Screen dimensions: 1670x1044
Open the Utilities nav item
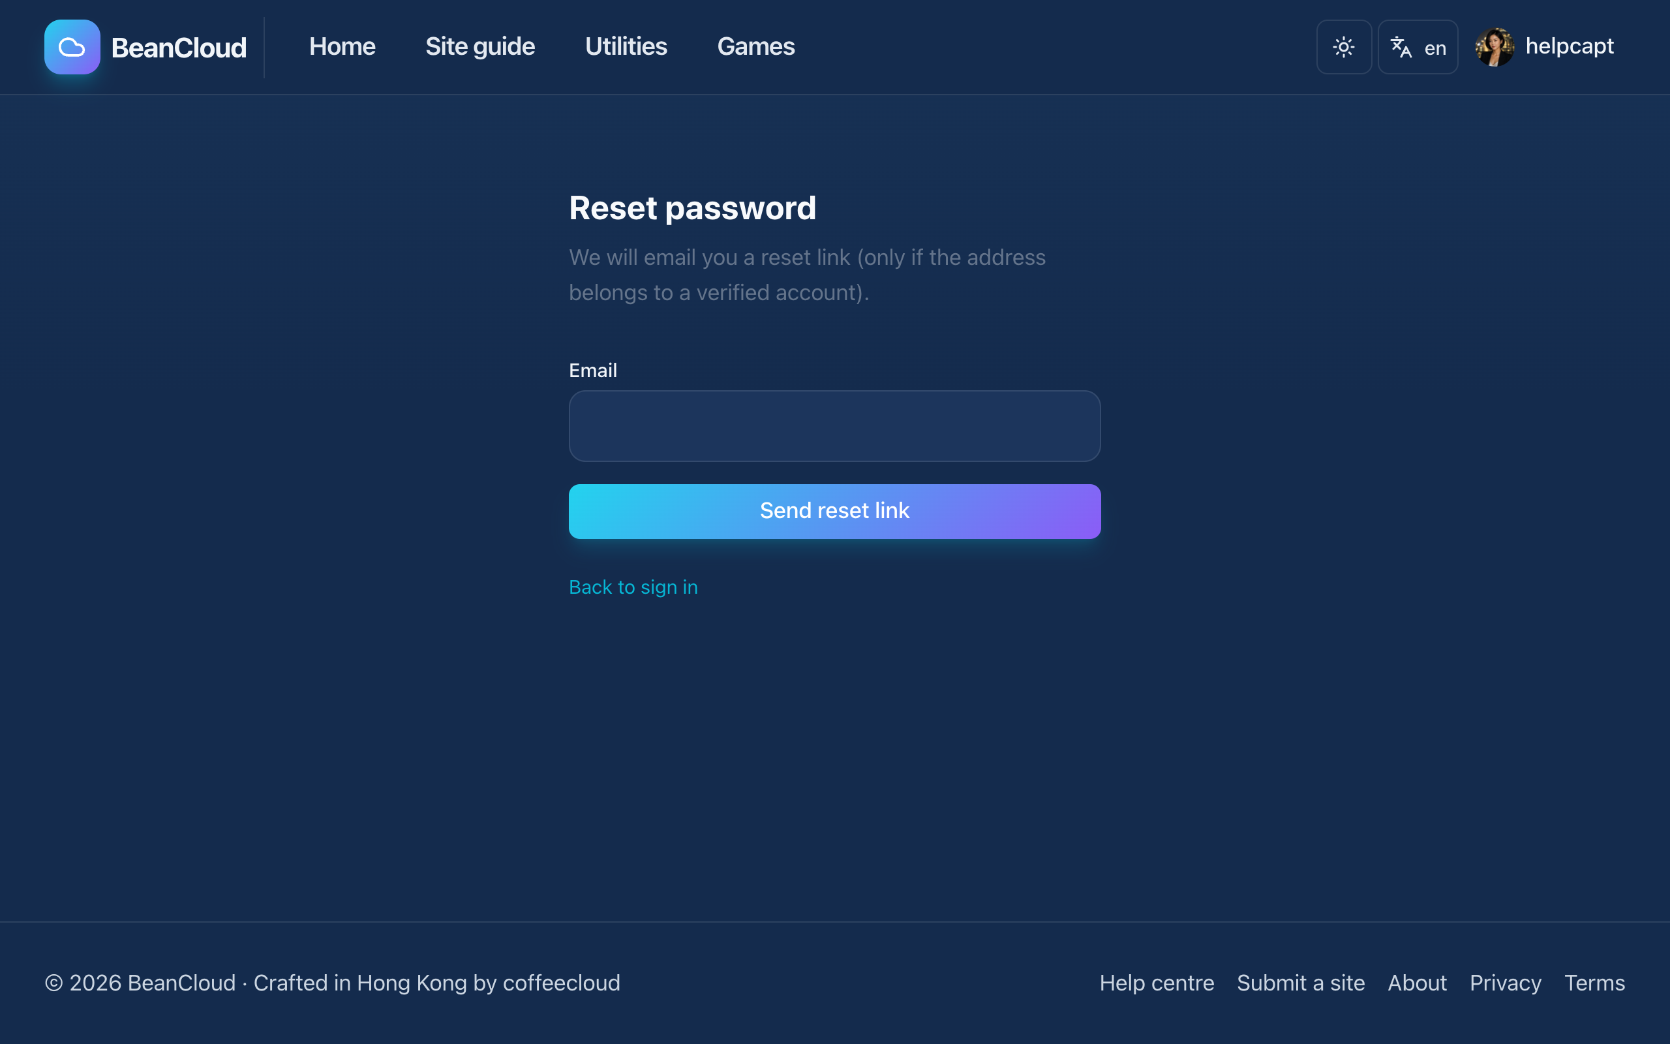click(x=626, y=46)
